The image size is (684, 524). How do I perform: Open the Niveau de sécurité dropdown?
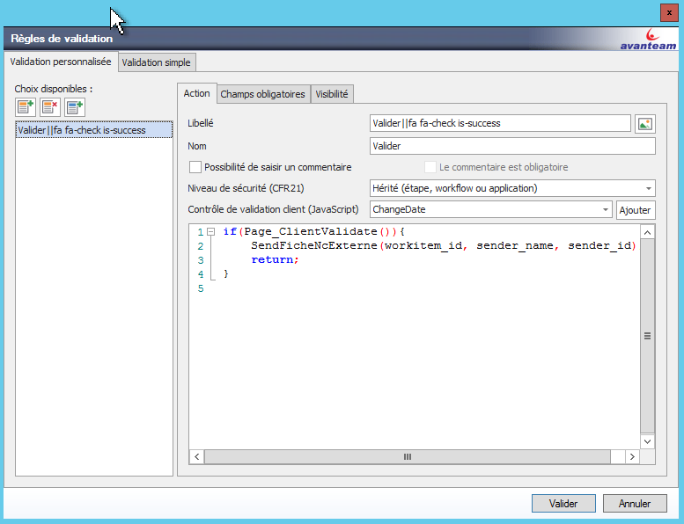pos(649,188)
